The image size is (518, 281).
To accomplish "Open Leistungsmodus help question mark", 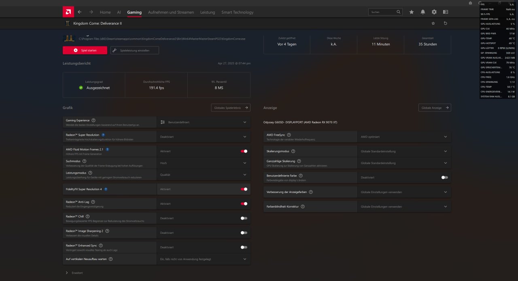I will (90, 173).
